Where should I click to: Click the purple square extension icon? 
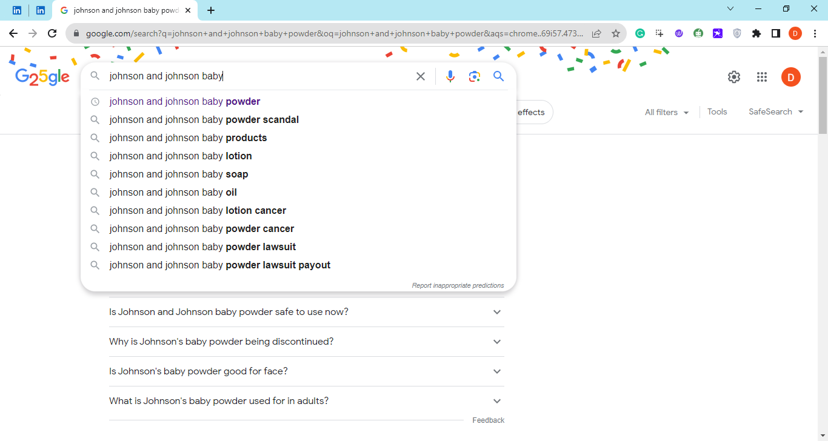[718, 33]
